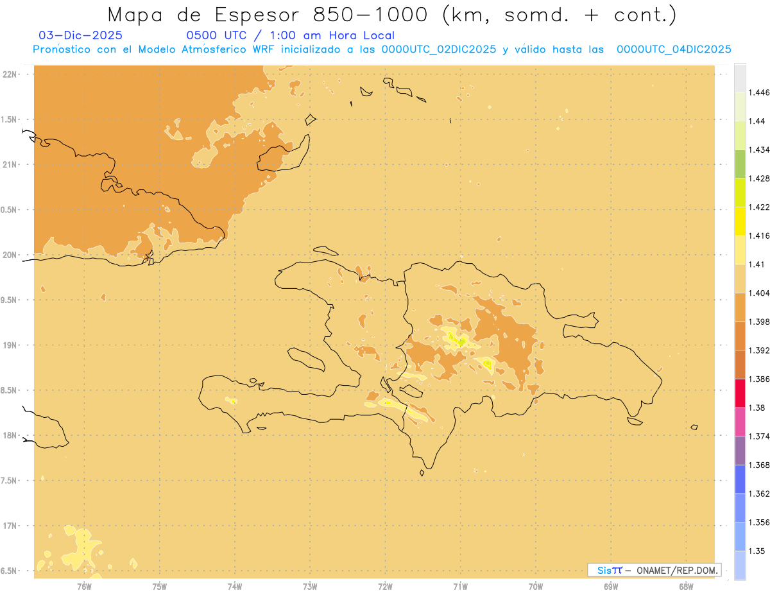The image size is (770, 595).
Task: Click the colorbar value 1.434
Action: tap(760, 150)
